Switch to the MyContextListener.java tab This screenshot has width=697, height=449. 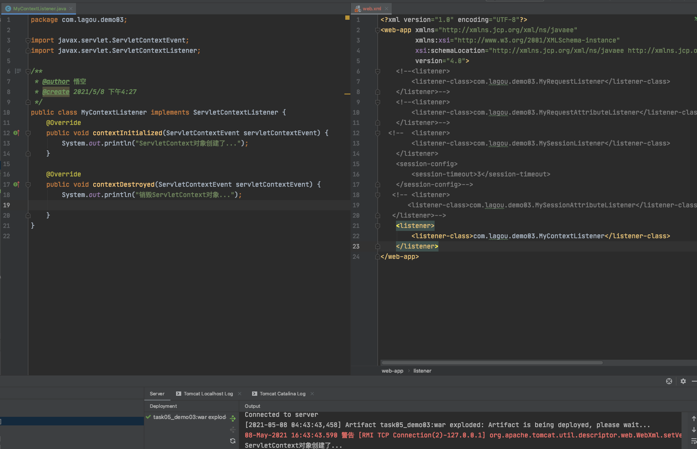coord(39,9)
